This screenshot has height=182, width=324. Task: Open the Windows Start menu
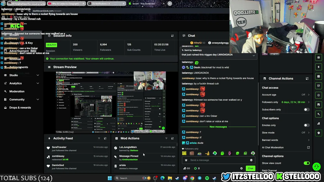[110, 178]
